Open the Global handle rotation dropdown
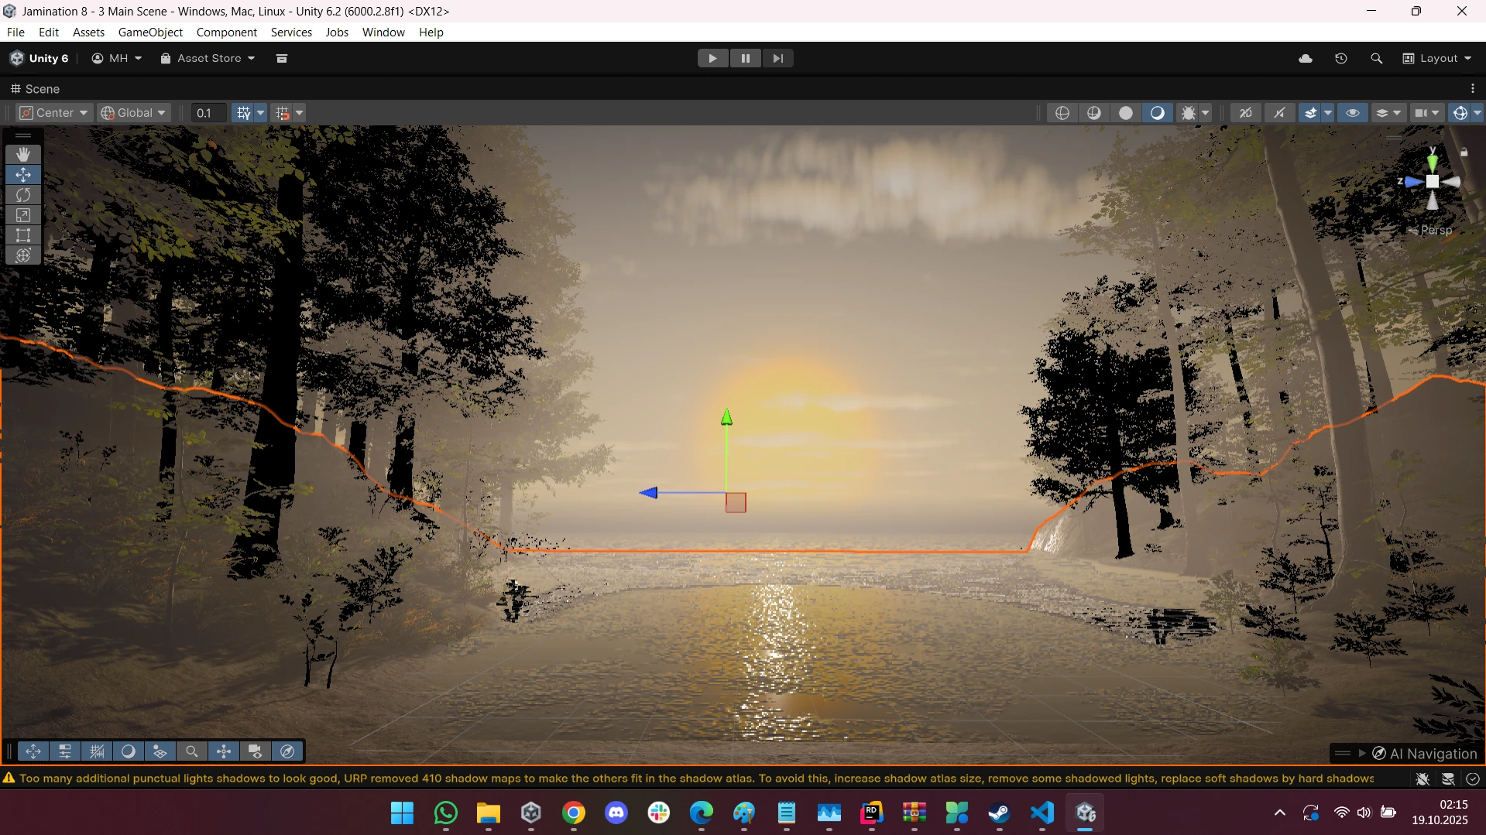The width and height of the screenshot is (1486, 835). [134, 113]
